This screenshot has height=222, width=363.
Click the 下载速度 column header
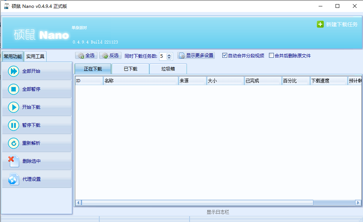click(x=329, y=81)
